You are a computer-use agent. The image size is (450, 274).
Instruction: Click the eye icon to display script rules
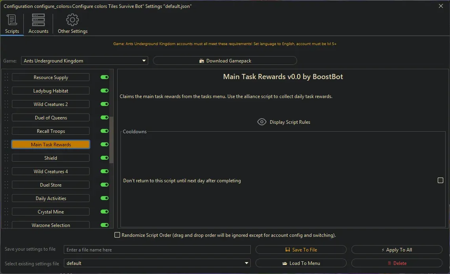(x=261, y=121)
